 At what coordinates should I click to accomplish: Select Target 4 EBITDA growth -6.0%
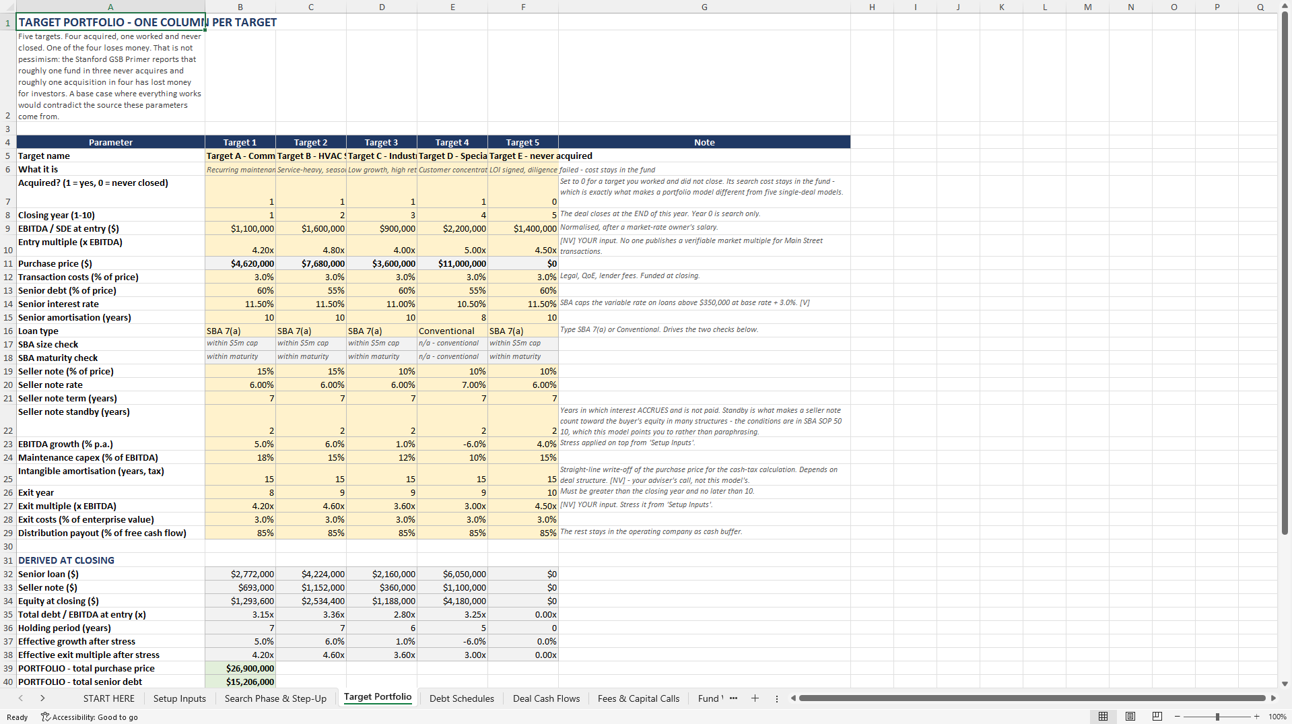click(452, 444)
